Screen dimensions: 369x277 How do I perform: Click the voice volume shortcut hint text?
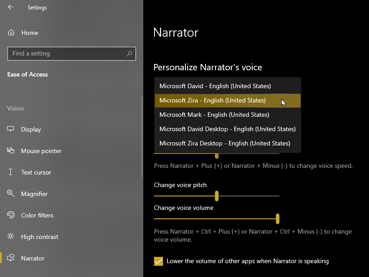(253, 236)
